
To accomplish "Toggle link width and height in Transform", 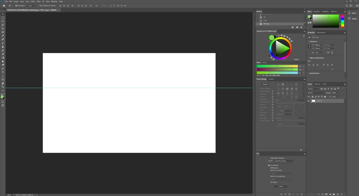I will point(309,47).
